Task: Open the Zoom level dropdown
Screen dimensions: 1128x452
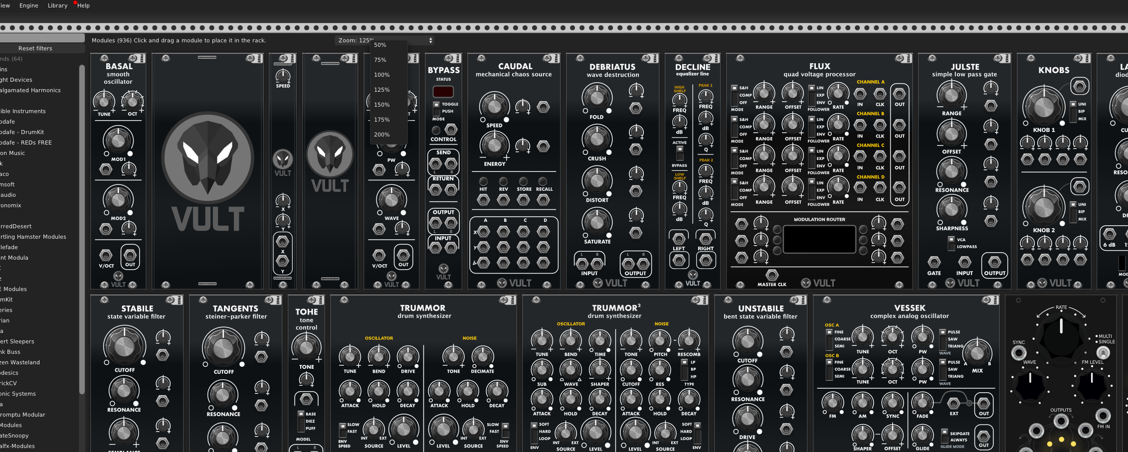Action: pyautogui.click(x=383, y=40)
